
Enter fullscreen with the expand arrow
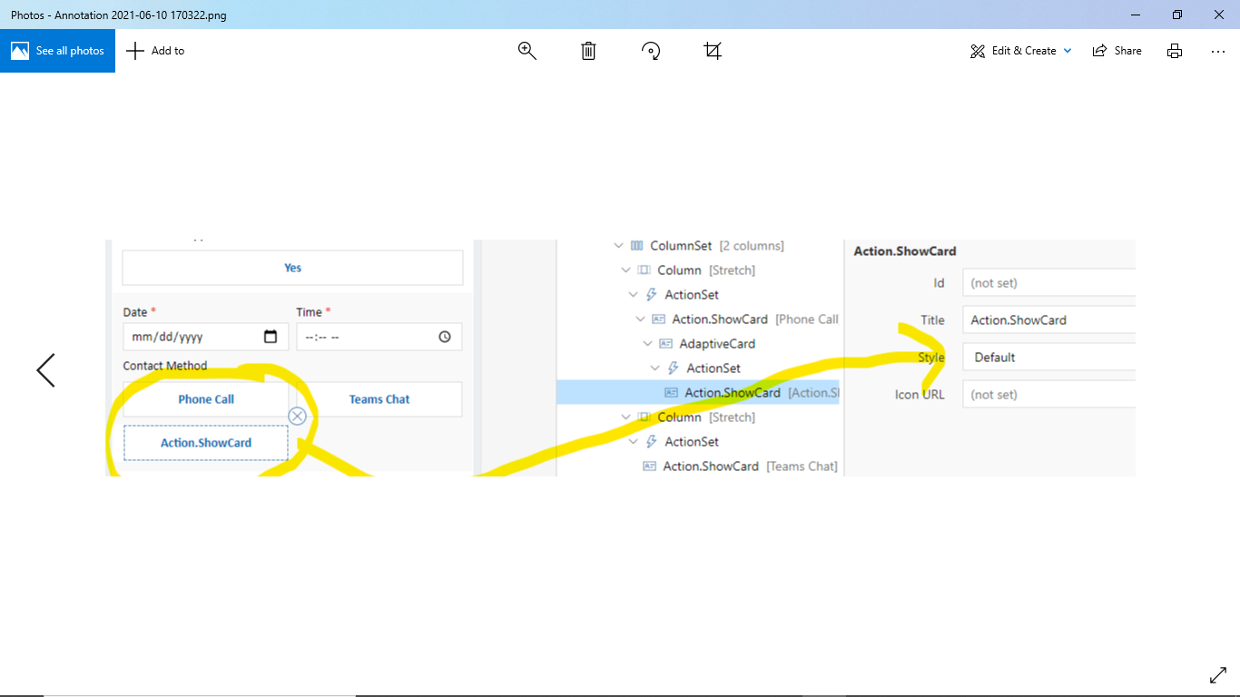tap(1217, 674)
